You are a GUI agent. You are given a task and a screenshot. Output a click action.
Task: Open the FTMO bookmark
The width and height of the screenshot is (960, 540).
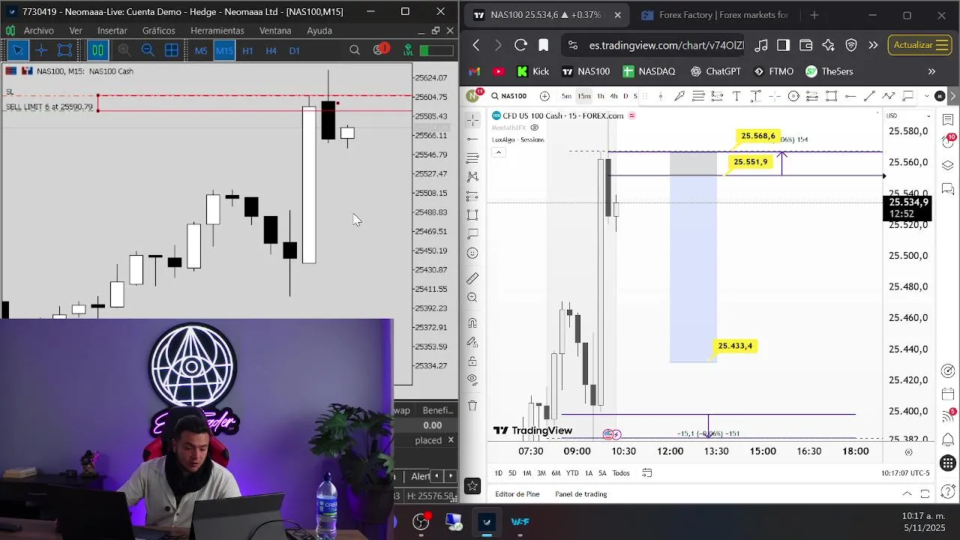pyautogui.click(x=773, y=71)
